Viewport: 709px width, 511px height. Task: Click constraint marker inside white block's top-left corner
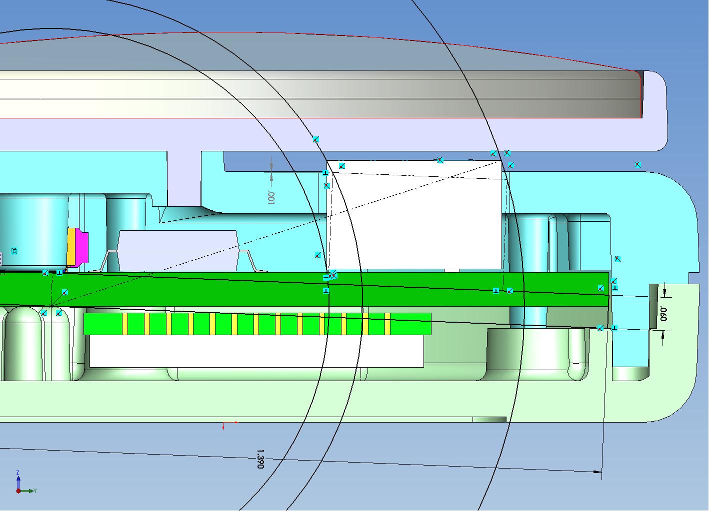341,166
